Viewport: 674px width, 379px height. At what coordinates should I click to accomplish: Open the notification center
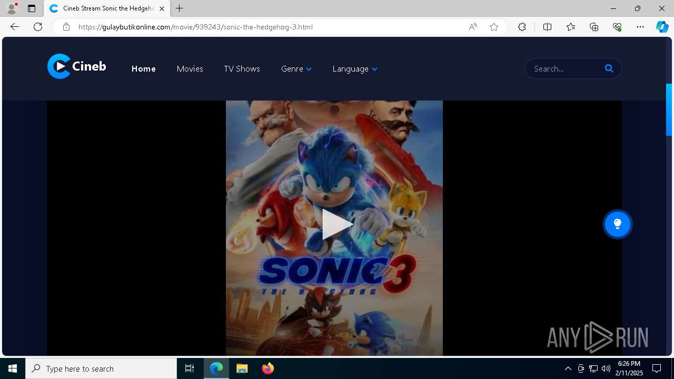click(657, 368)
